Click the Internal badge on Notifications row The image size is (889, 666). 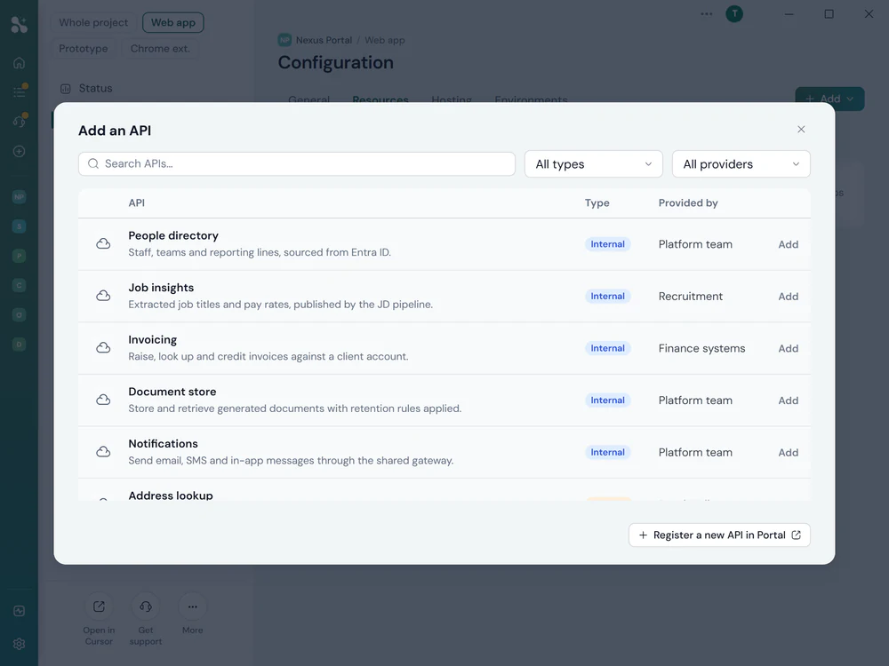click(x=608, y=453)
